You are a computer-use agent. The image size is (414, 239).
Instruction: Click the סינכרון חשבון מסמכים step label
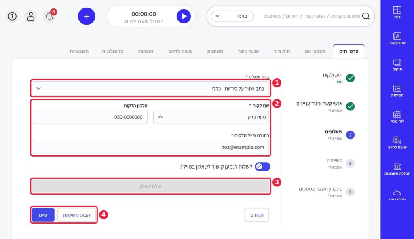(x=321, y=189)
